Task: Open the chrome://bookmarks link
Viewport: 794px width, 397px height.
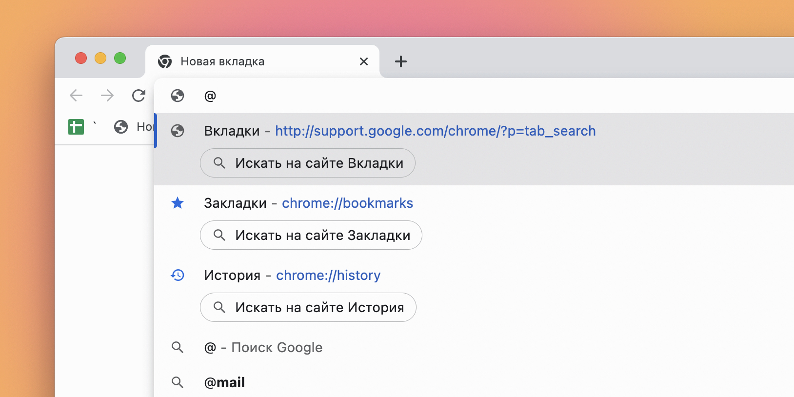Action: (347, 203)
